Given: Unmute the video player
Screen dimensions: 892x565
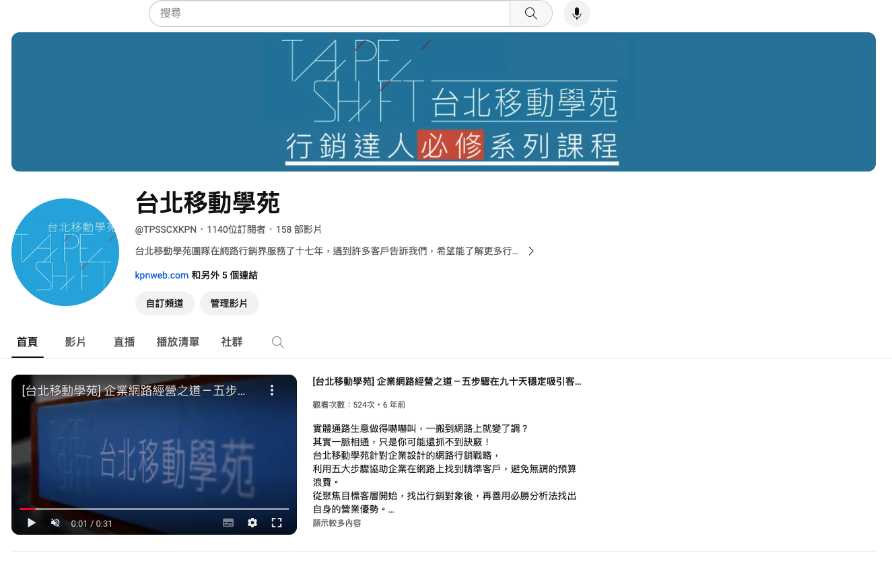Looking at the screenshot, I should [x=56, y=523].
